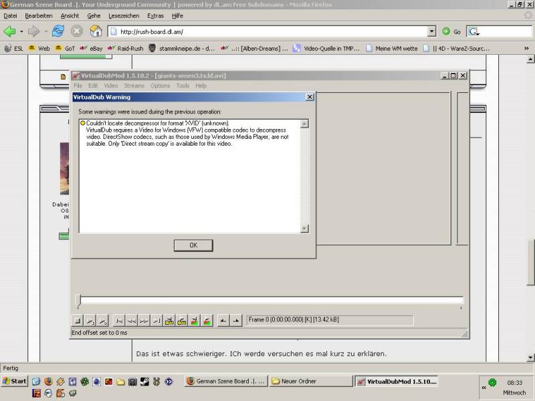Click the warning list scroll-up arrow

click(304, 124)
